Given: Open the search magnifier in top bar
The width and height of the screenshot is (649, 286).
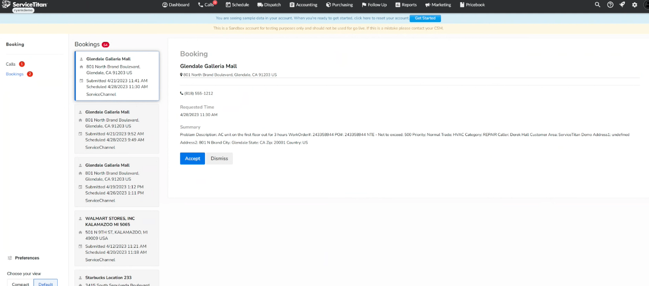Looking at the screenshot, I should [597, 4].
